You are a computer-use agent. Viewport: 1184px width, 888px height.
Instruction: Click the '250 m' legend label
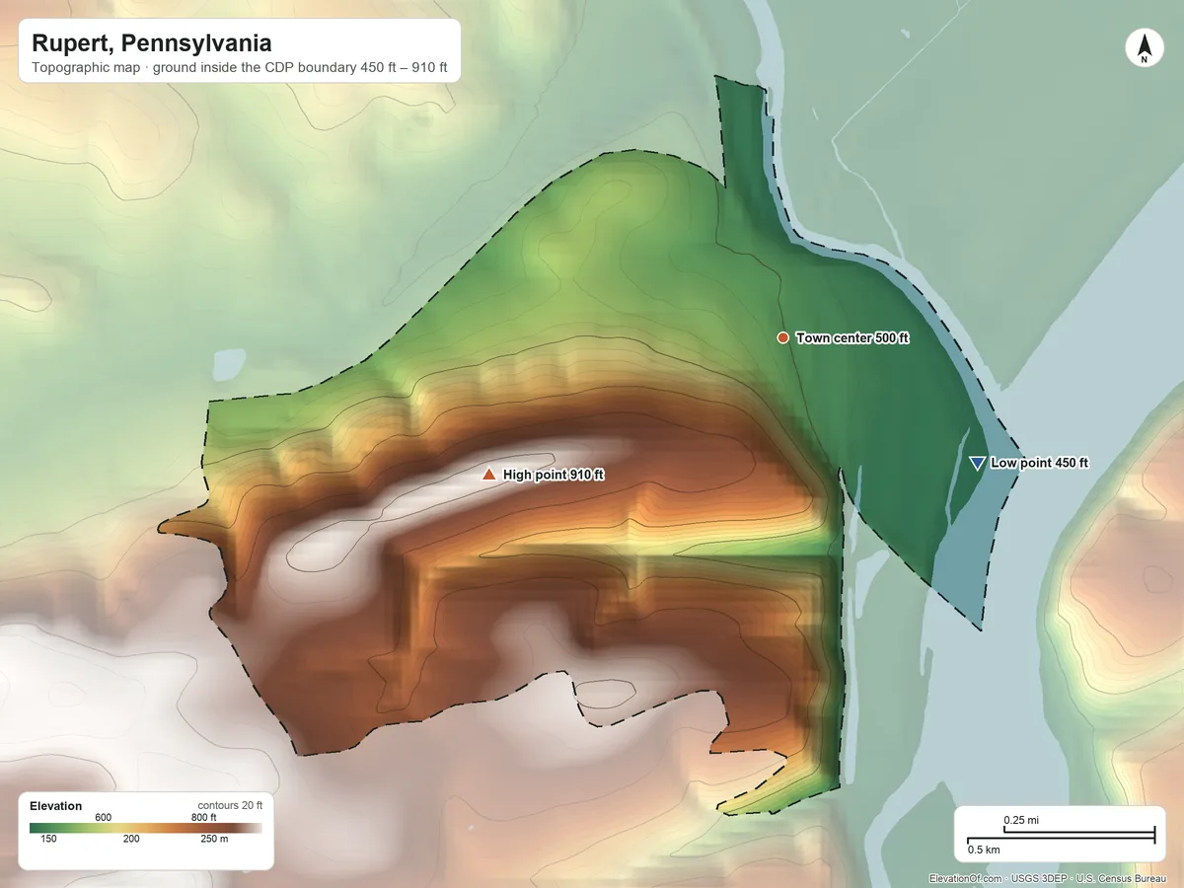[x=214, y=840]
